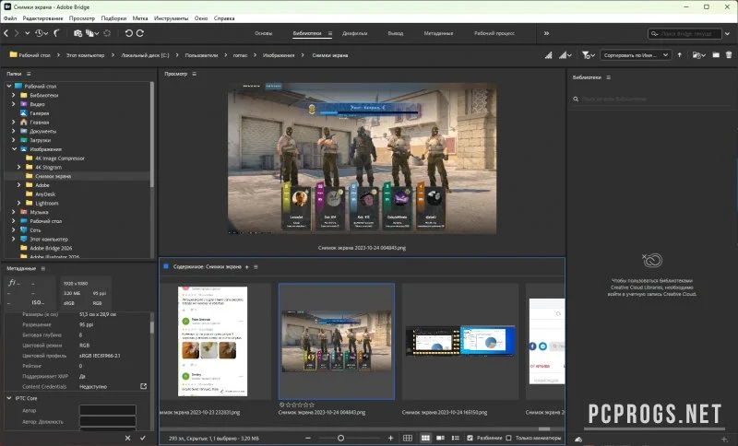Click the Folders panel vertical scrollbar
This screenshot has height=446, width=738.
(x=151, y=135)
